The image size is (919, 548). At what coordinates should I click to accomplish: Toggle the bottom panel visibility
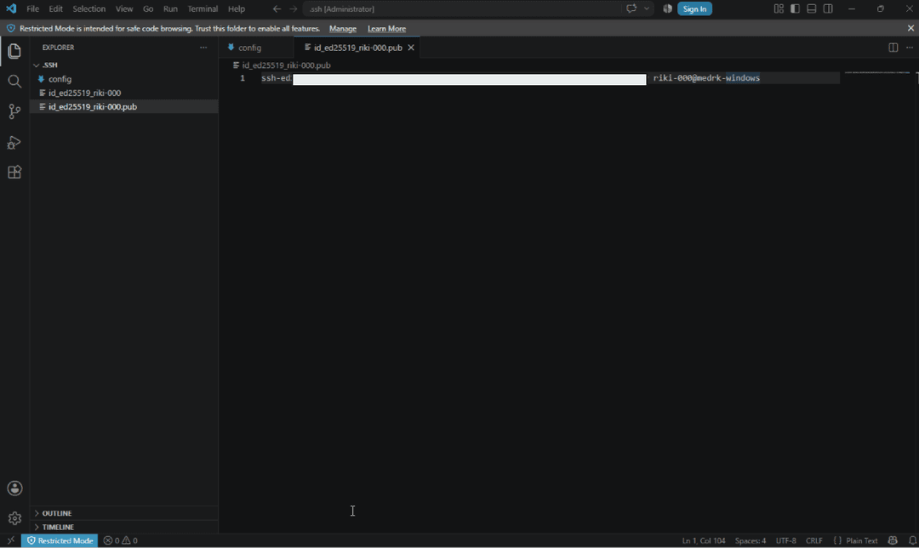[812, 8]
